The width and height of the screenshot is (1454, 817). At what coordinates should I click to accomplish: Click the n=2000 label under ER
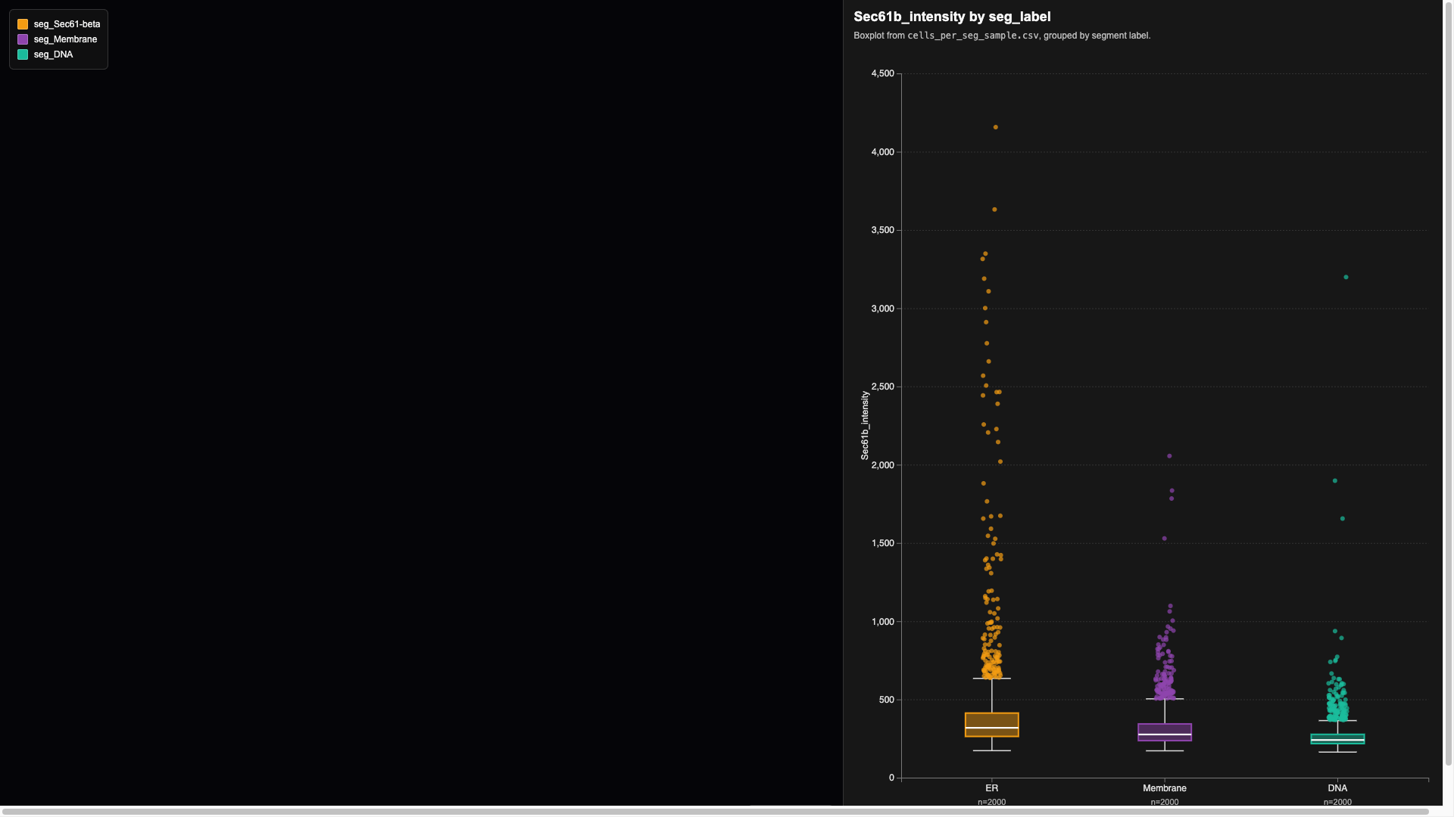(x=991, y=802)
